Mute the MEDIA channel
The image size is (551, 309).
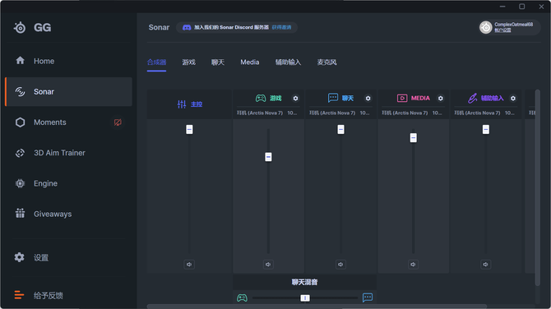pos(413,265)
